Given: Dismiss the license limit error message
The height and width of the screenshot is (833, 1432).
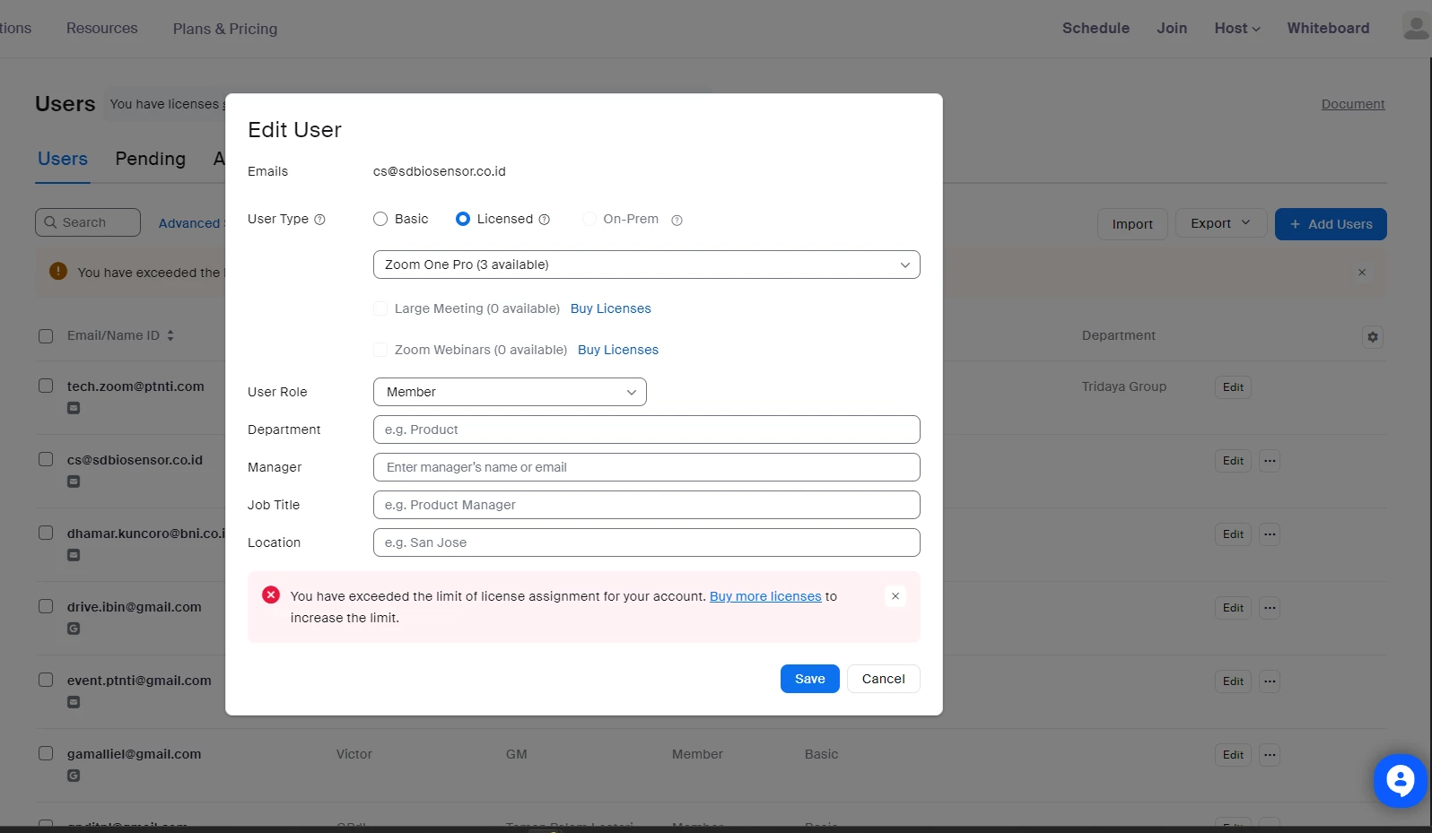Looking at the screenshot, I should (895, 596).
